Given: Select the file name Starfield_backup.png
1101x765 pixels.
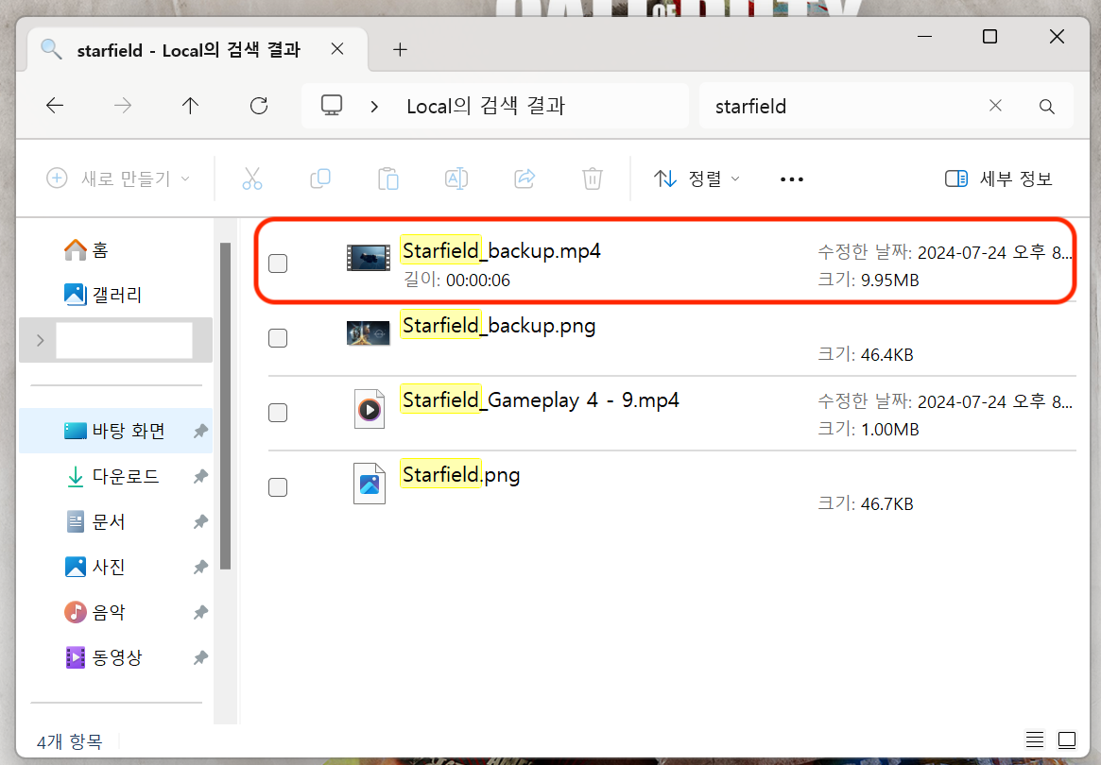Looking at the screenshot, I should (x=499, y=326).
